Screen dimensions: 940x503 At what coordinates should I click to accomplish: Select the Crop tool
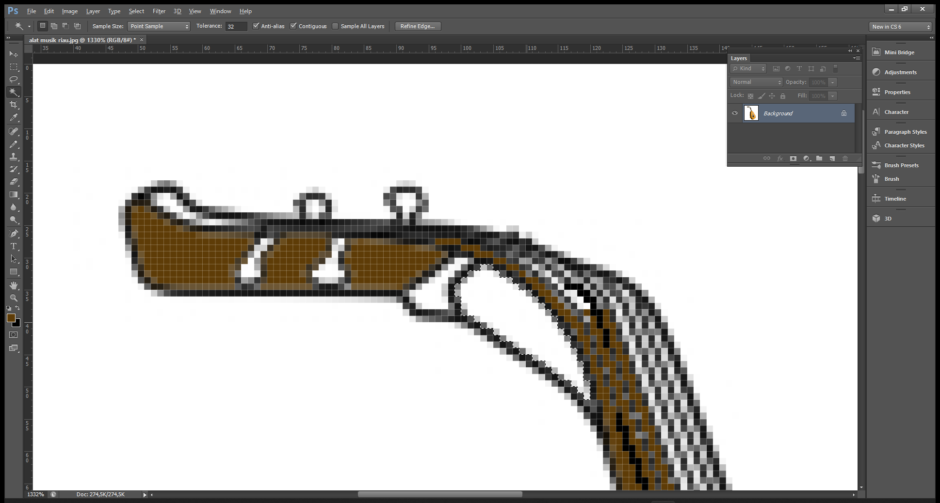click(x=14, y=105)
